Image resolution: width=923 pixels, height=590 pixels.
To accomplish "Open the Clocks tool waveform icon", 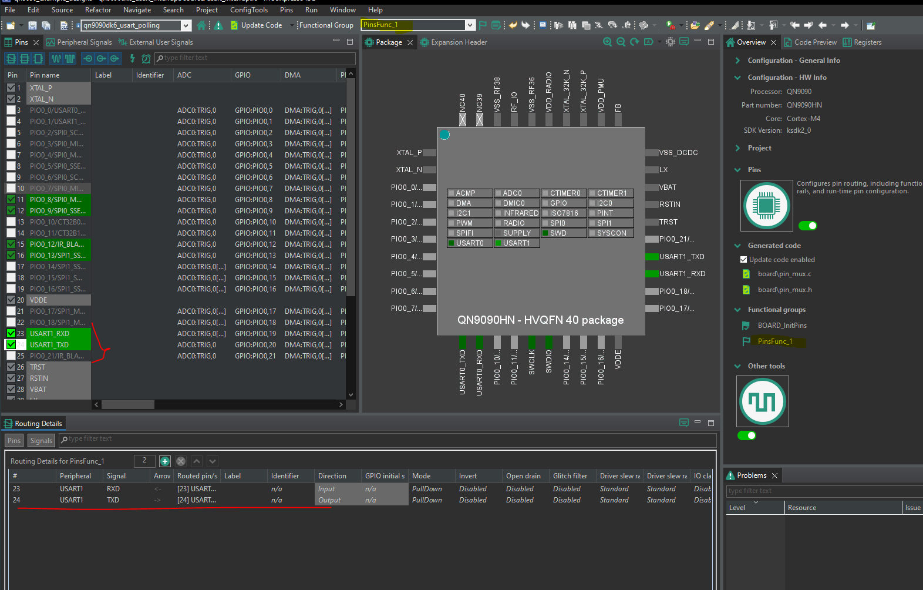I will pyautogui.click(x=762, y=402).
